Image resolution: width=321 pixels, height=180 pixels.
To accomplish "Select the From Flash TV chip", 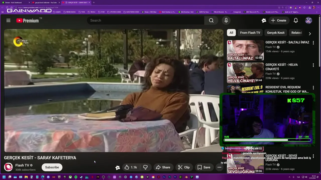I will [250, 33].
